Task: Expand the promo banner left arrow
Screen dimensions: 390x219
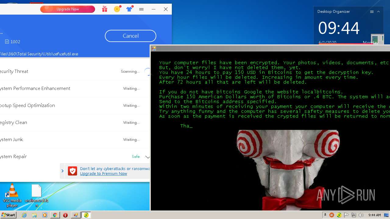Action: [62, 171]
